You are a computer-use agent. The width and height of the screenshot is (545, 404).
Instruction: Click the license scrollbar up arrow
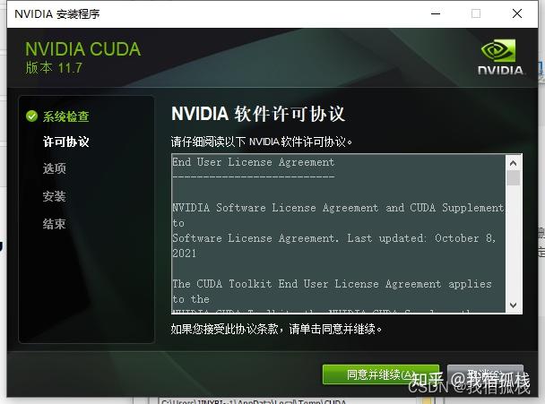tap(513, 162)
